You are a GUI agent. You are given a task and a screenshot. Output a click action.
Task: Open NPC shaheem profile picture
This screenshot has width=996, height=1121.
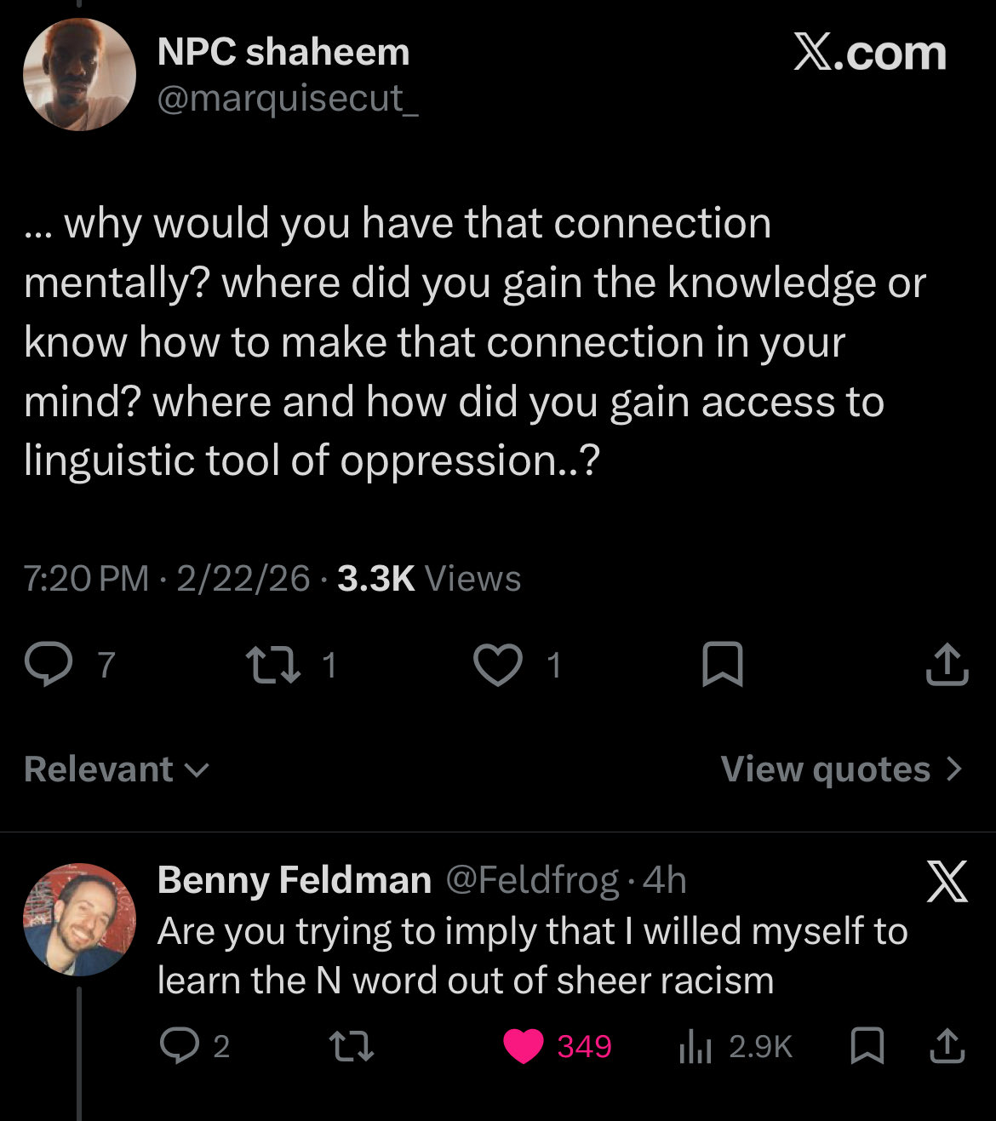pyautogui.click(x=79, y=74)
